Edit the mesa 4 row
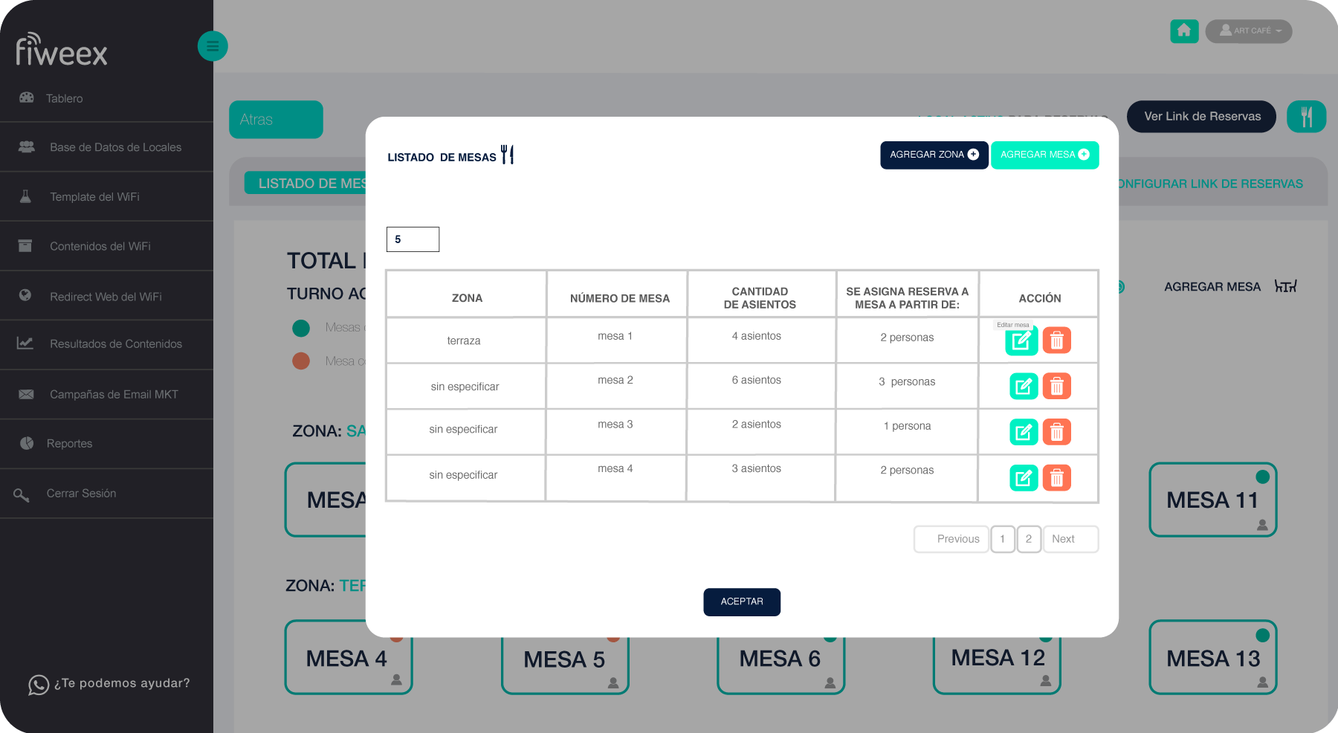Image resolution: width=1338 pixels, height=733 pixels. click(x=1023, y=478)
